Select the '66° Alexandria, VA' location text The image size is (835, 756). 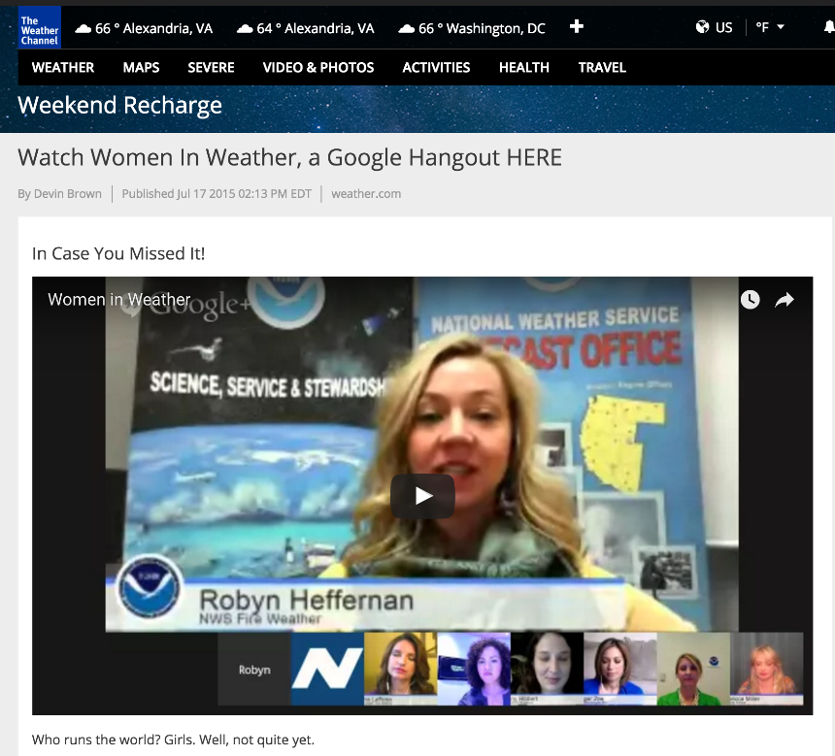pos(154,28)
